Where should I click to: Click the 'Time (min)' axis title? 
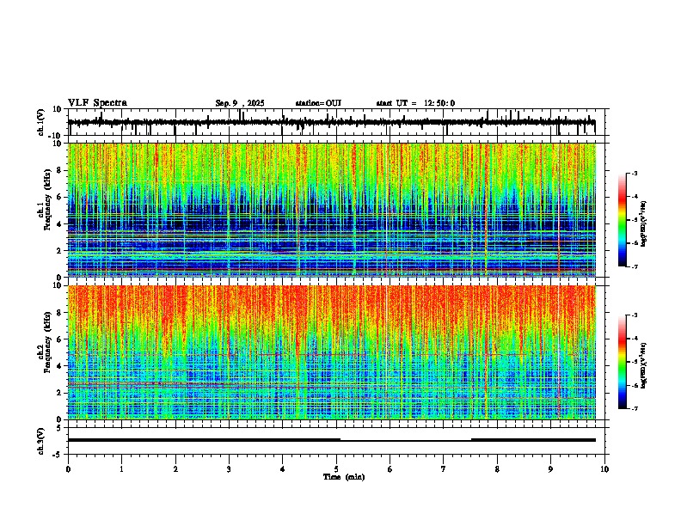[344, 477]
